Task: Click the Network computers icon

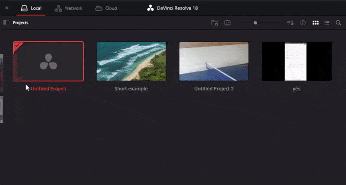Action: point(58,8)
